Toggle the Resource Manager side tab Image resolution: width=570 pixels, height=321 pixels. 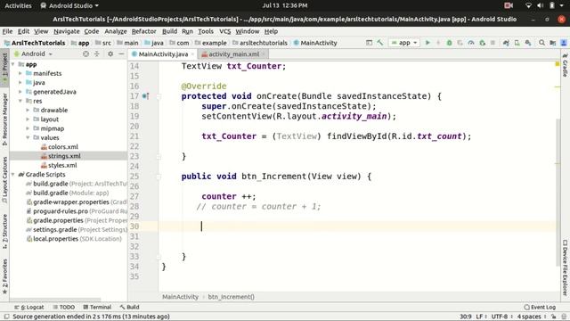4,119
